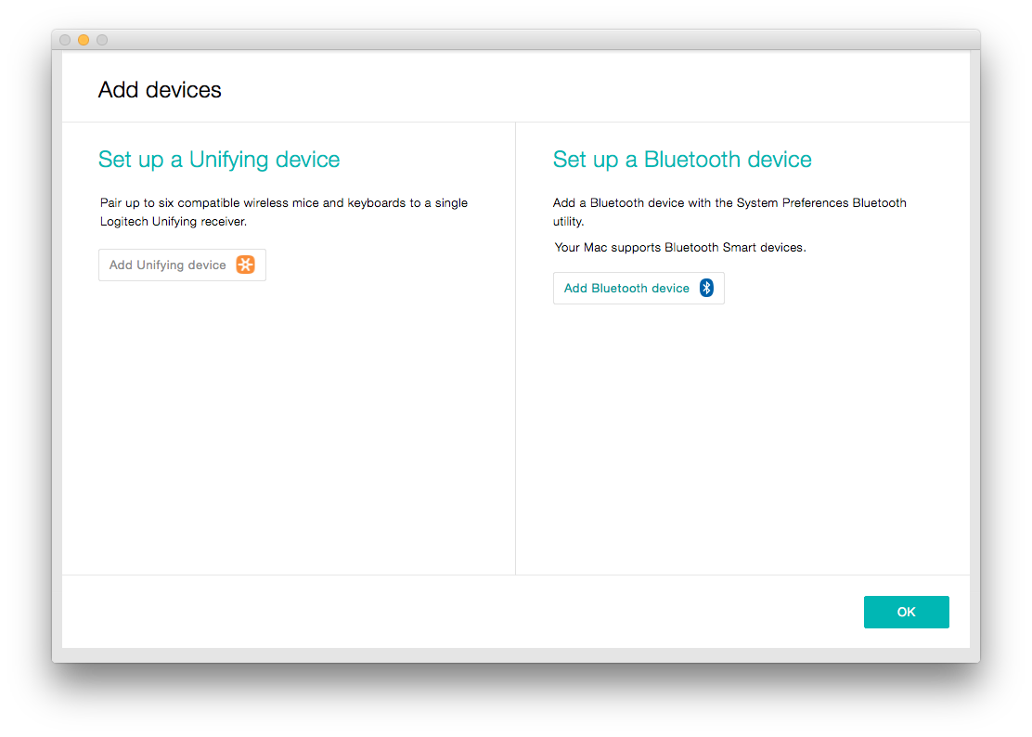Click the Add Bluetooth device button label
The image size is (1032, 737).
tap(626, 289)
